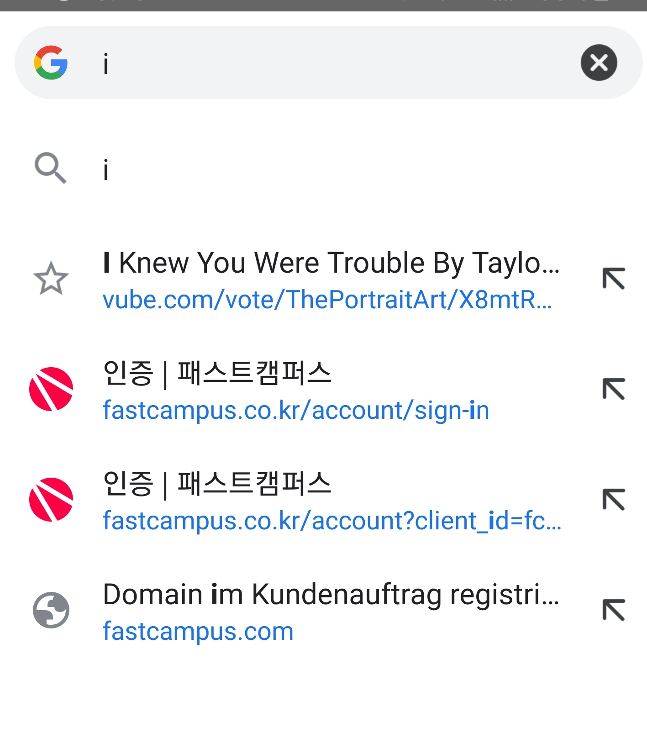
Task: Open "Domain im Kundenauftrag" suggestion
Action: point(331,595)
